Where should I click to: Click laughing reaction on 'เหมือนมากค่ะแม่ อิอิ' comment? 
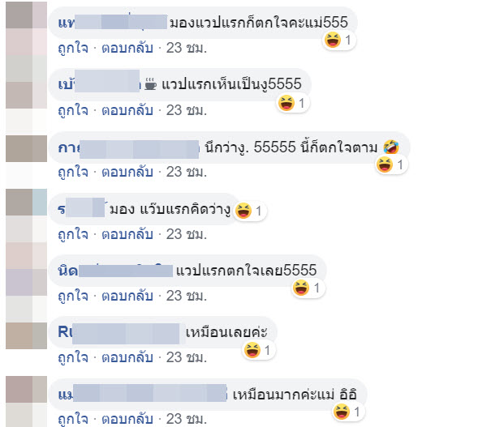[347, 412]
